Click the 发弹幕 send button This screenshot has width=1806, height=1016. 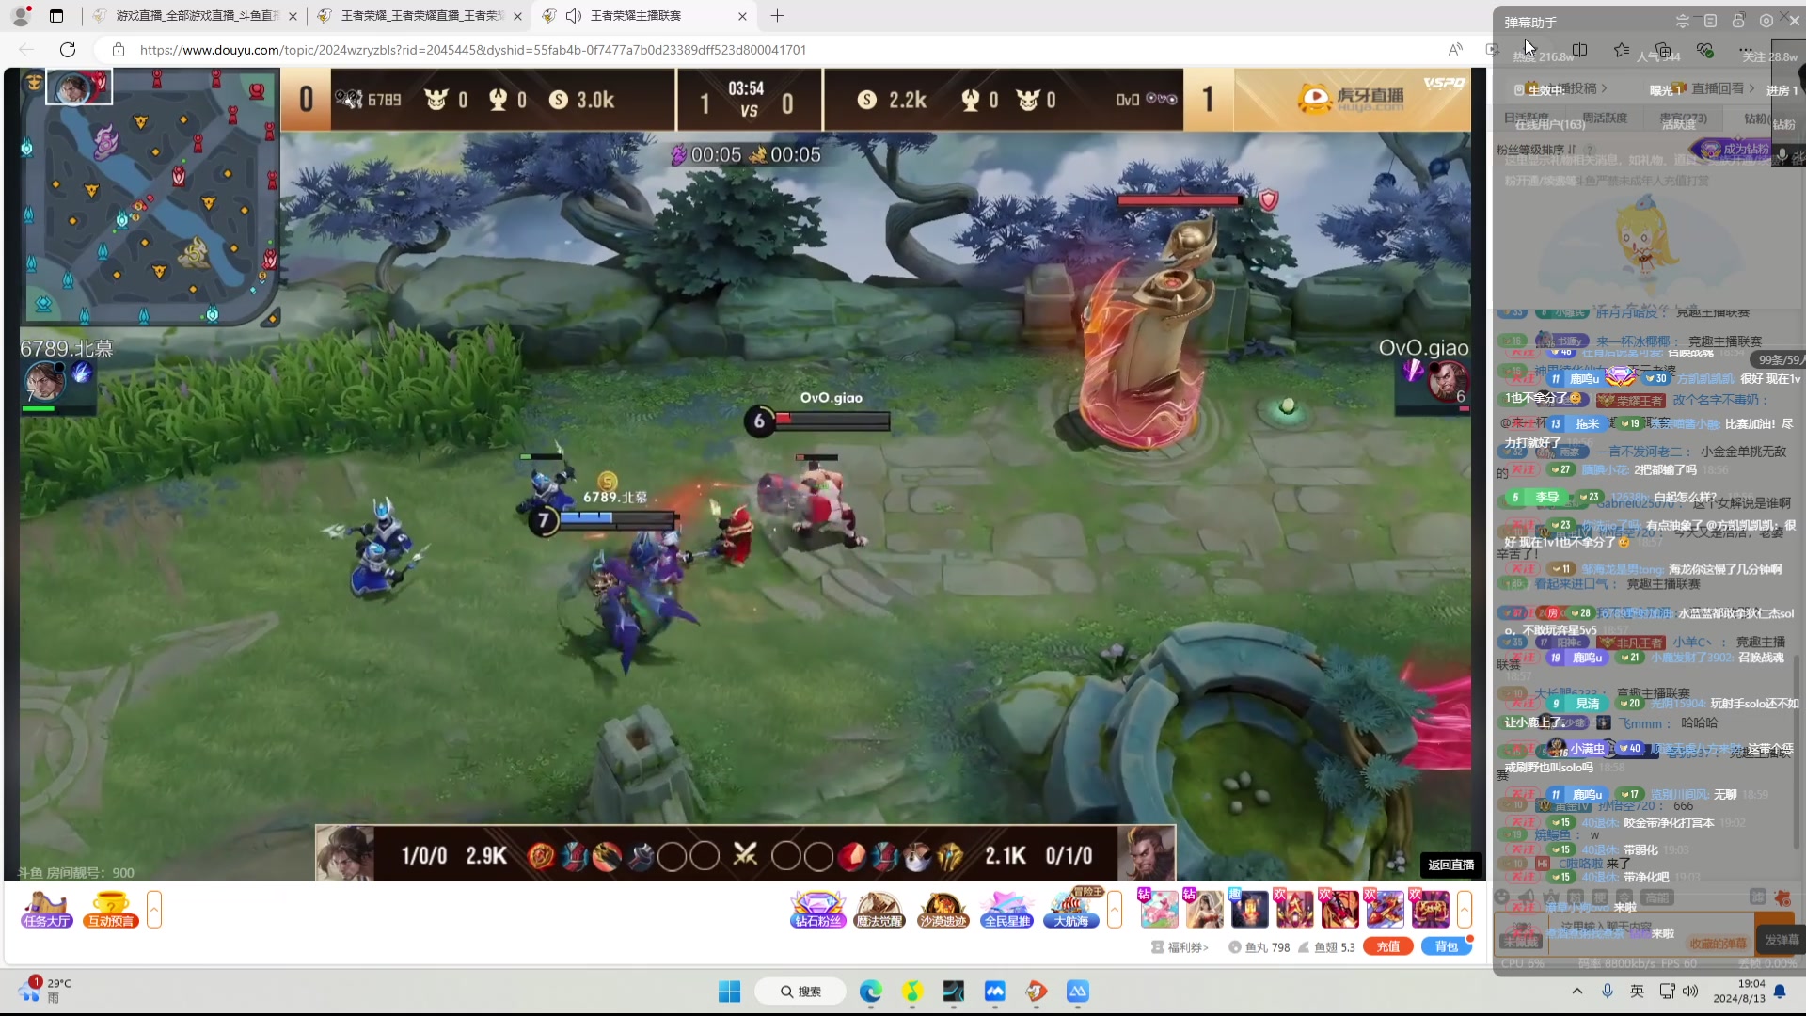[x=1782, y=939]
